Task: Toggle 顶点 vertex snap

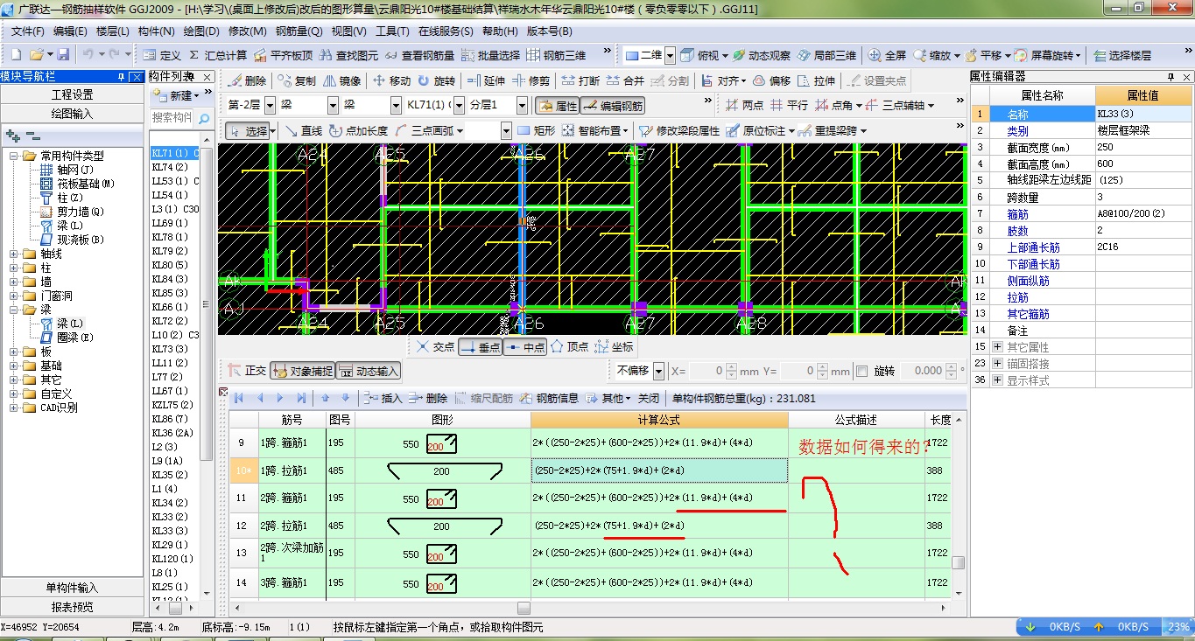Action: (569, 346)
